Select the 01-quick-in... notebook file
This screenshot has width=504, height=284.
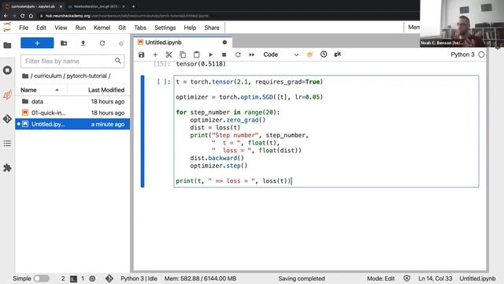point(72,113)
